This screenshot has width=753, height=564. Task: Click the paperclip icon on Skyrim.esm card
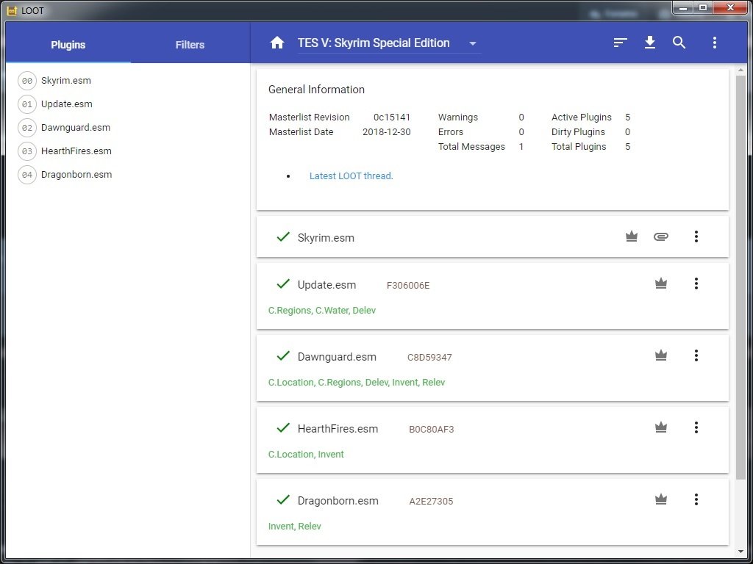click(661, 236)
